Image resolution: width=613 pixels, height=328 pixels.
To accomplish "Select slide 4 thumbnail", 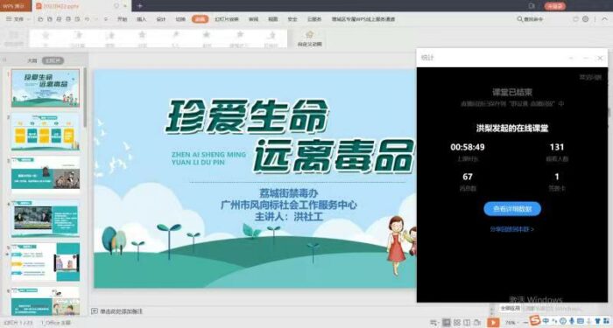I will [x=46, y=219].
